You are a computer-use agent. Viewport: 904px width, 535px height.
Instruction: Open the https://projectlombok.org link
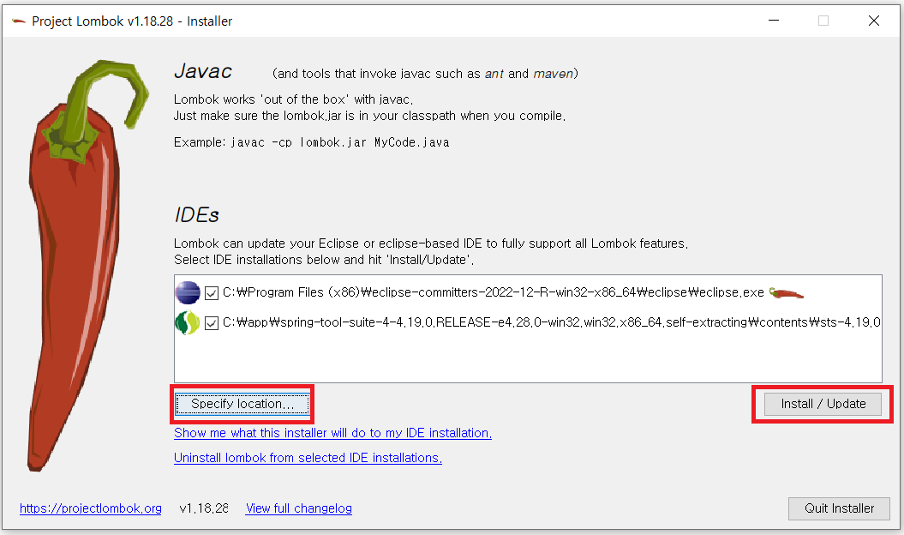click(91, 508)
